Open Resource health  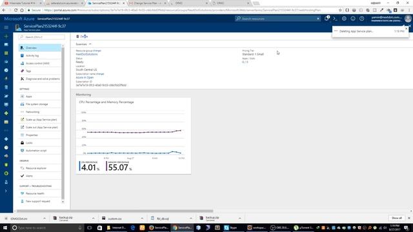40,193
